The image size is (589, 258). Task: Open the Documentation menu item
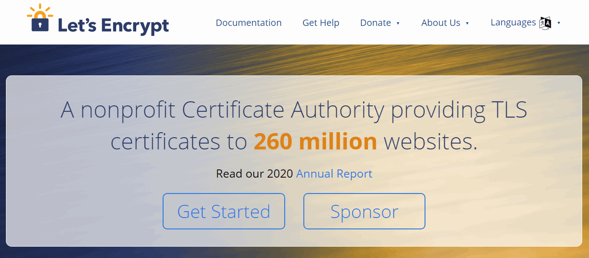249,23
